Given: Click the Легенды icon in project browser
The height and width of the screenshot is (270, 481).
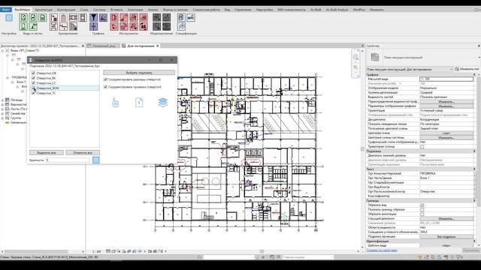Looking at the screenshot, I should tap(8, 100).
